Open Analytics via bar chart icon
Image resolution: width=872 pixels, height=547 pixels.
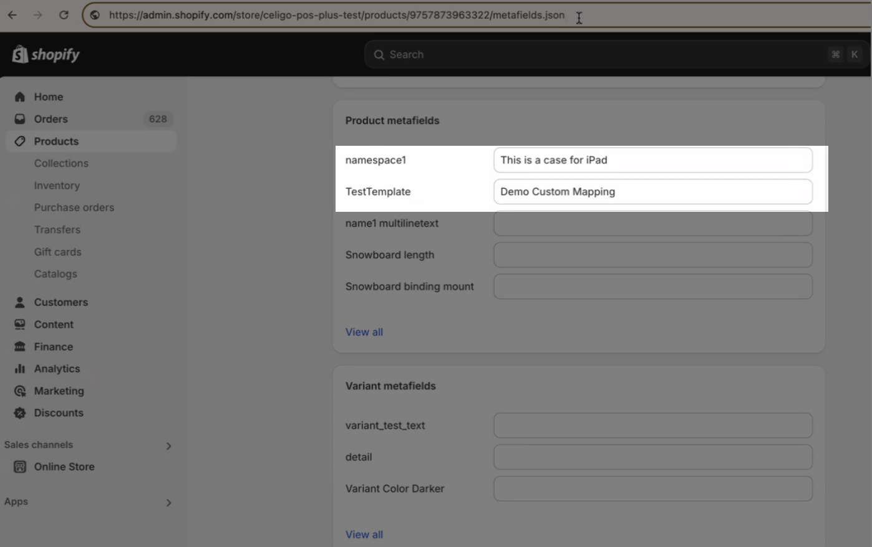click(x=20, y=369)
